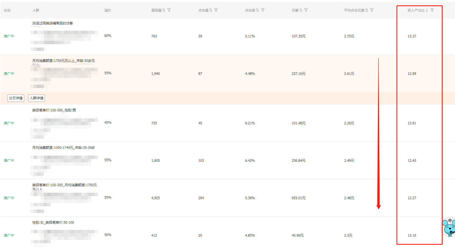
Task: Select the 浏览过同类店铺商品的访客 audience row
Action: [53, 23]
